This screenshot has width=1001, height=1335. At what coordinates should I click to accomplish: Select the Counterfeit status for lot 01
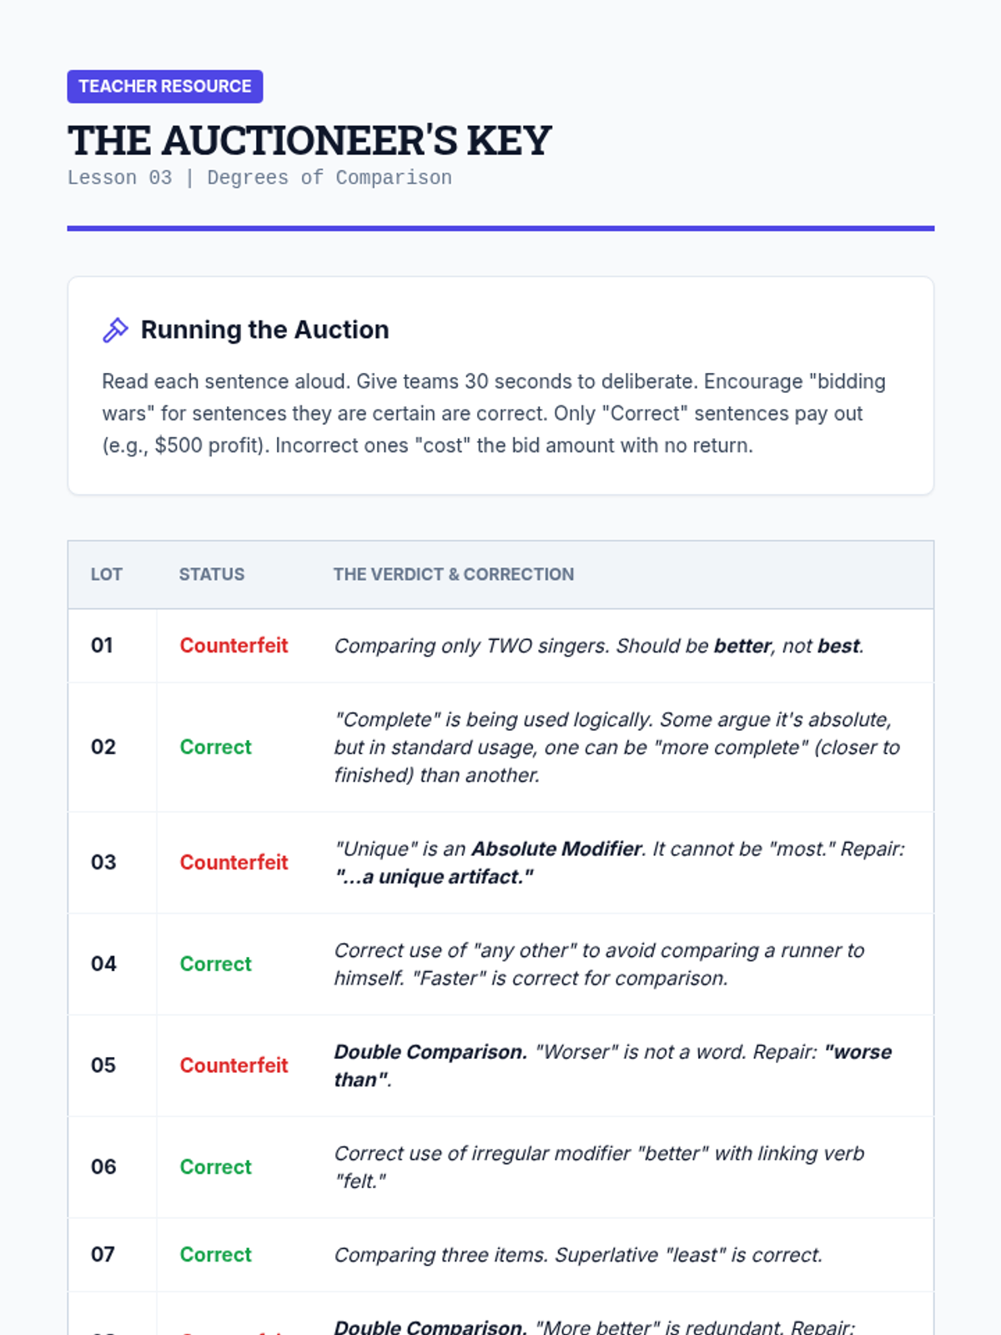(x=234, y=646)
